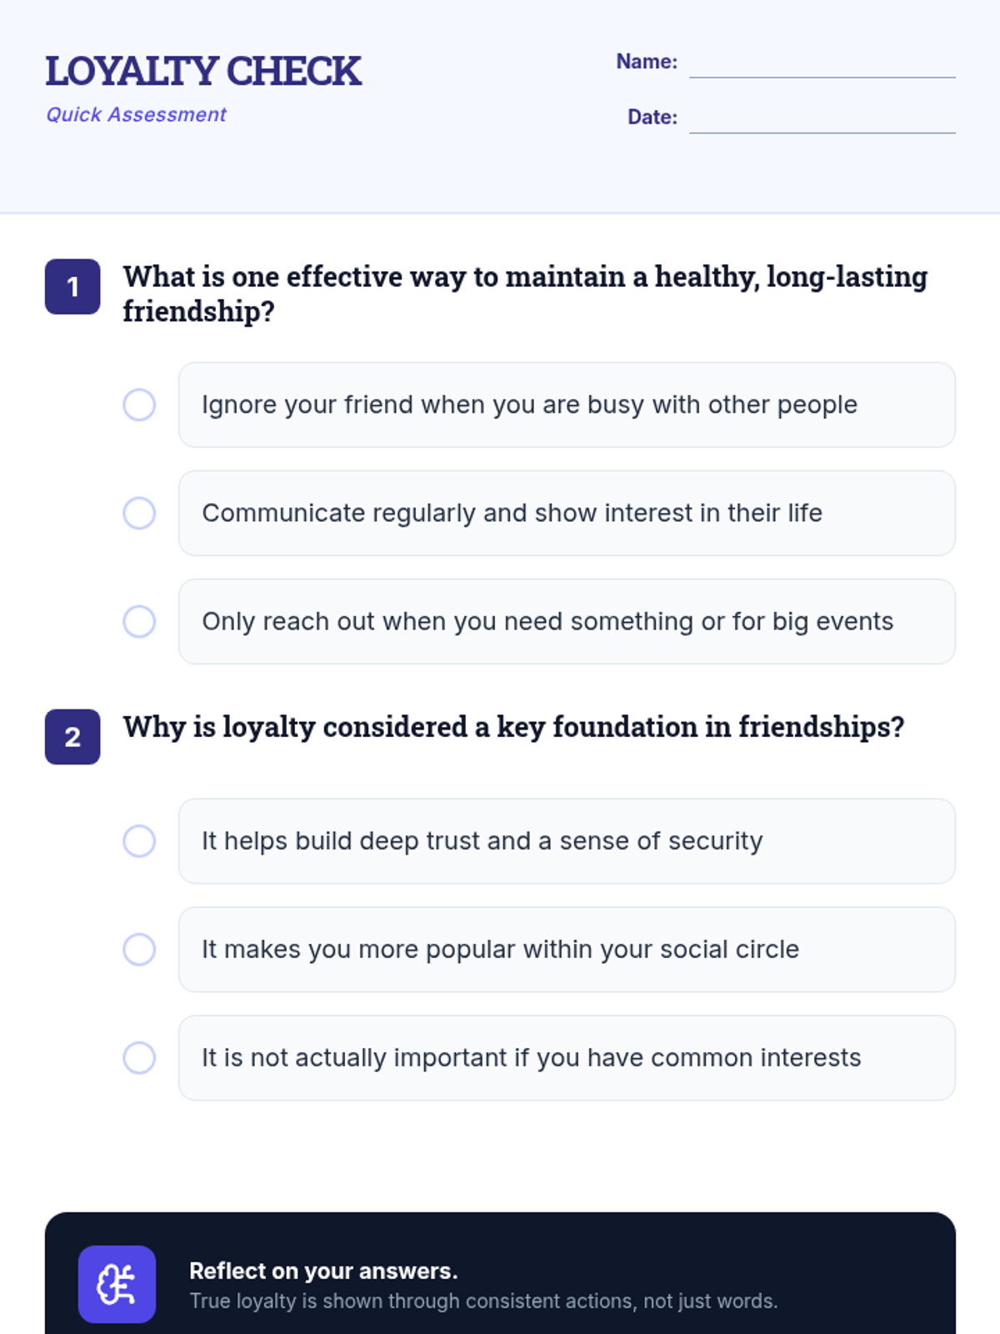The height and width of the screenshot is (1334, 1000).
Task: Click the 'LOYALTY CHECK' heading
Action: point(203,72)
